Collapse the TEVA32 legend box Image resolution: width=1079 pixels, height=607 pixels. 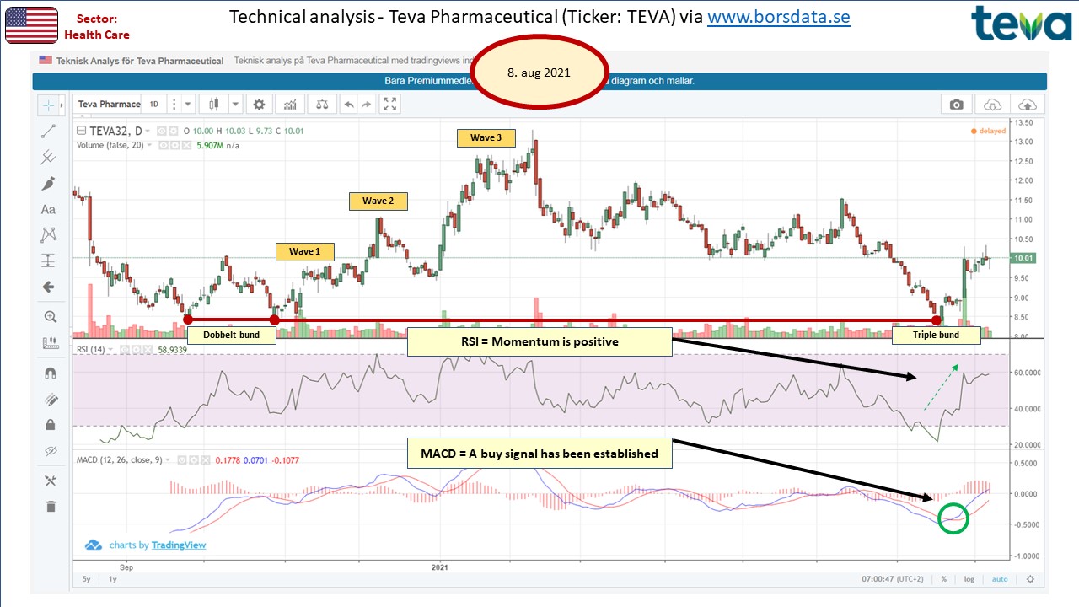(x=82, y=131)
